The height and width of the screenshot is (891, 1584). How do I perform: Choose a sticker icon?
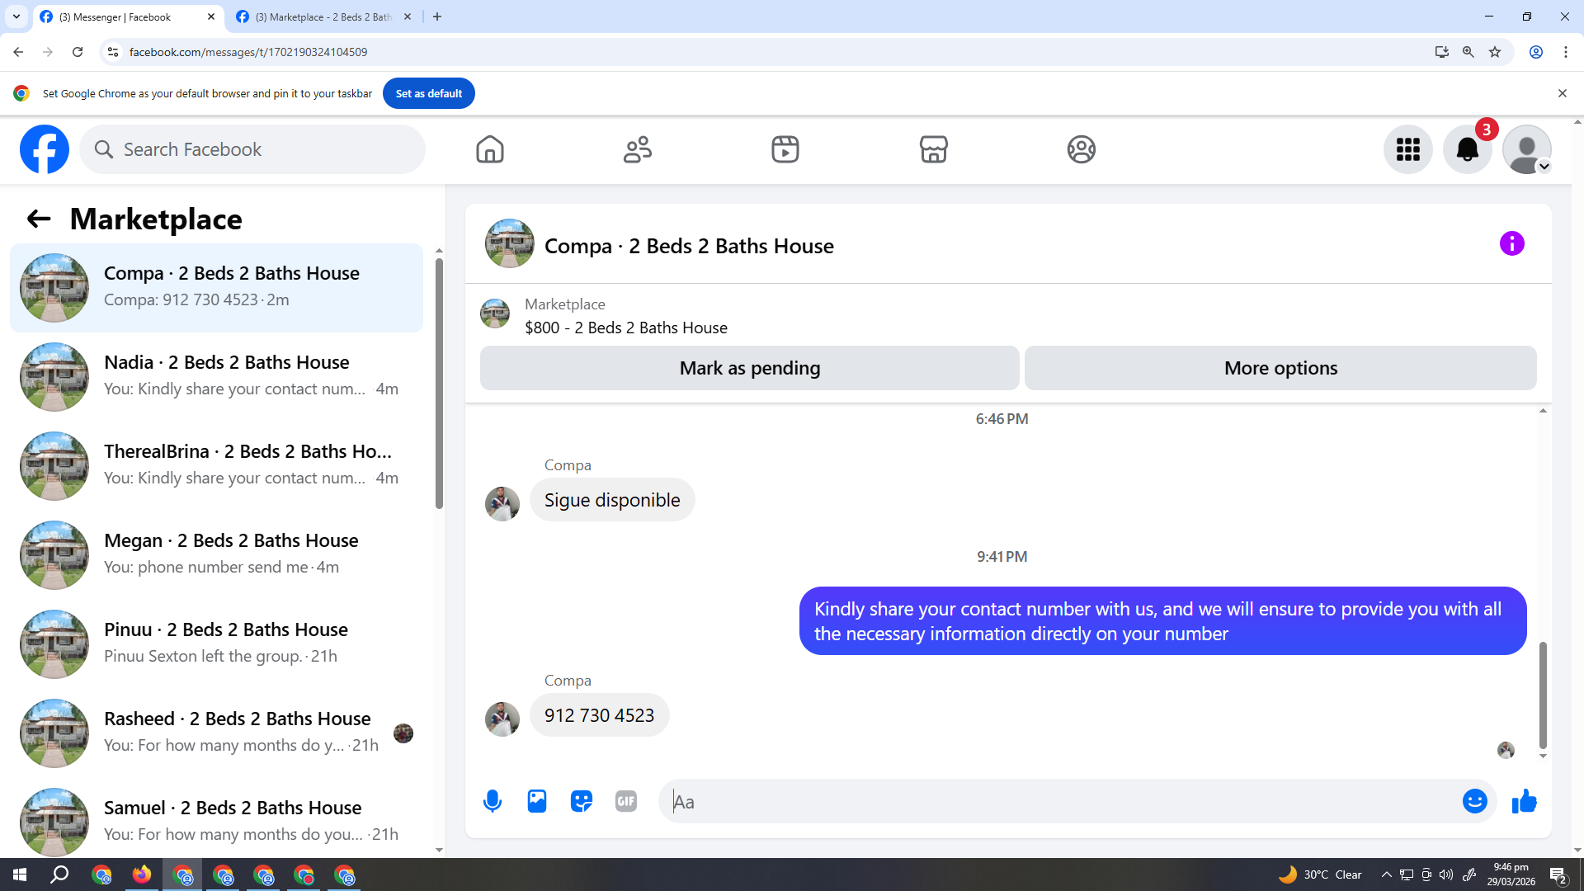tap(582, 801)
